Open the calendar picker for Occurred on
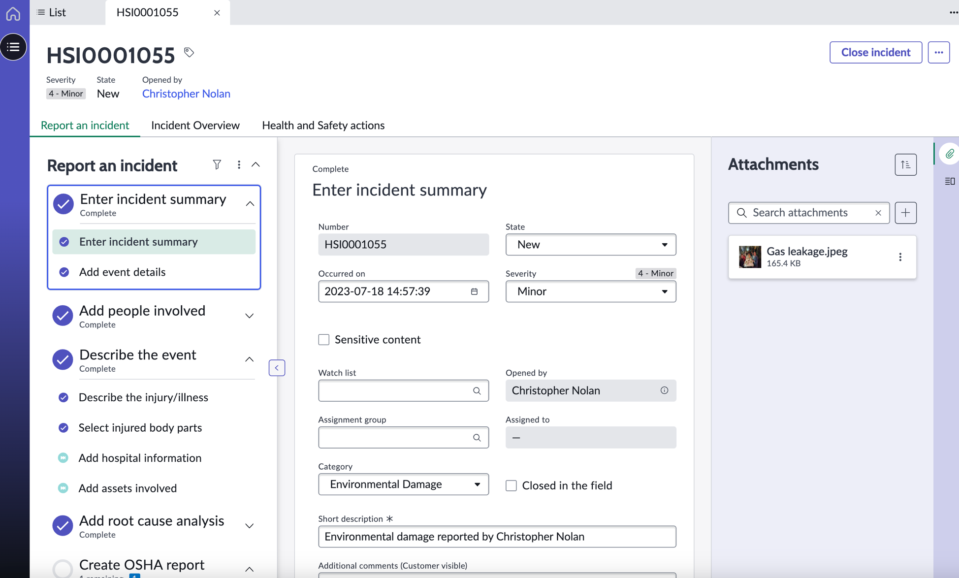Viewport: 959px width, 578px height. tap(474, 291)
